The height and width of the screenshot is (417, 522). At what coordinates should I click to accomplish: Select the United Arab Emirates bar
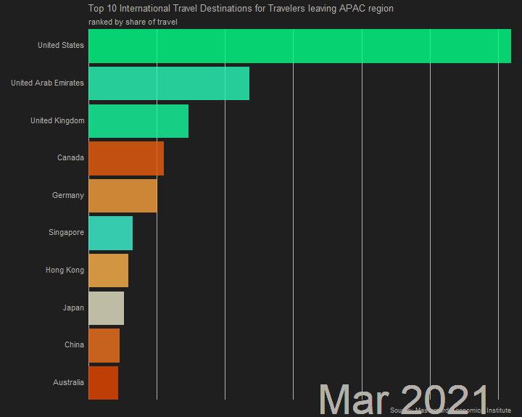tap(169, 83)
